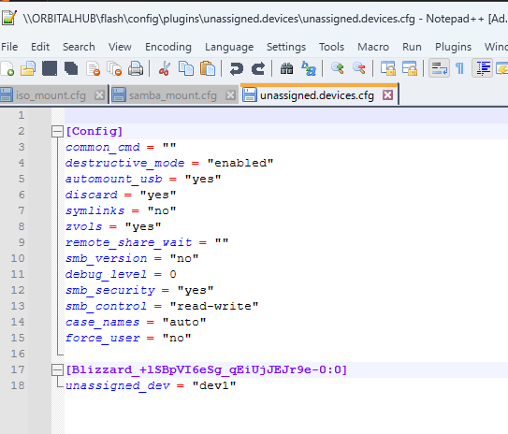The width and height of the screenshot is (508, 434).
Task: Collapse the [Config] section fold
Action: click(57, 132)
